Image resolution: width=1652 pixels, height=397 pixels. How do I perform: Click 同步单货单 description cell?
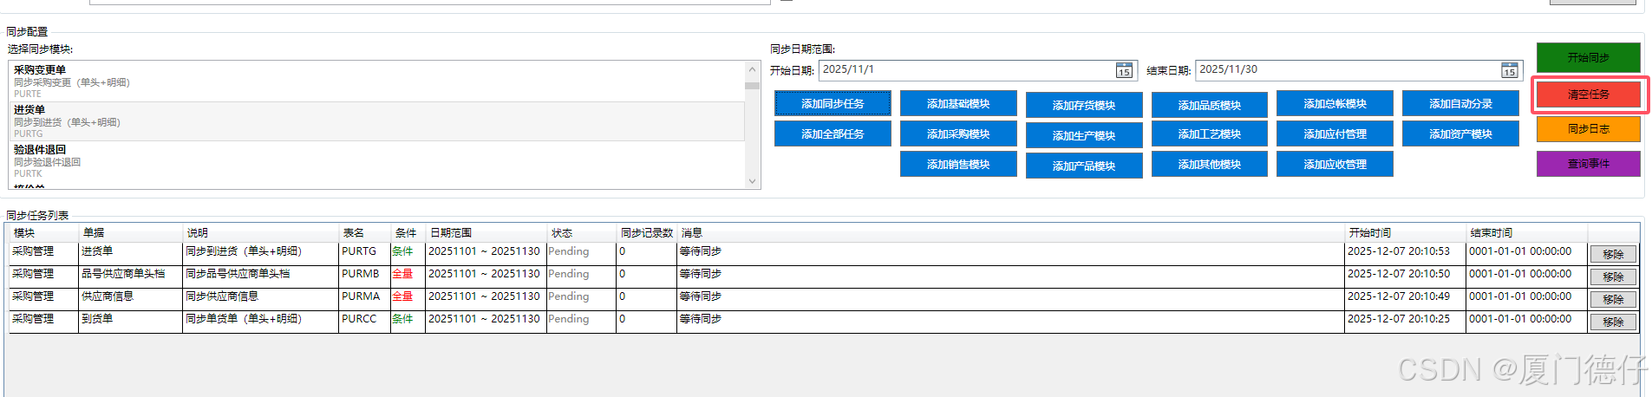click(260, 320)
